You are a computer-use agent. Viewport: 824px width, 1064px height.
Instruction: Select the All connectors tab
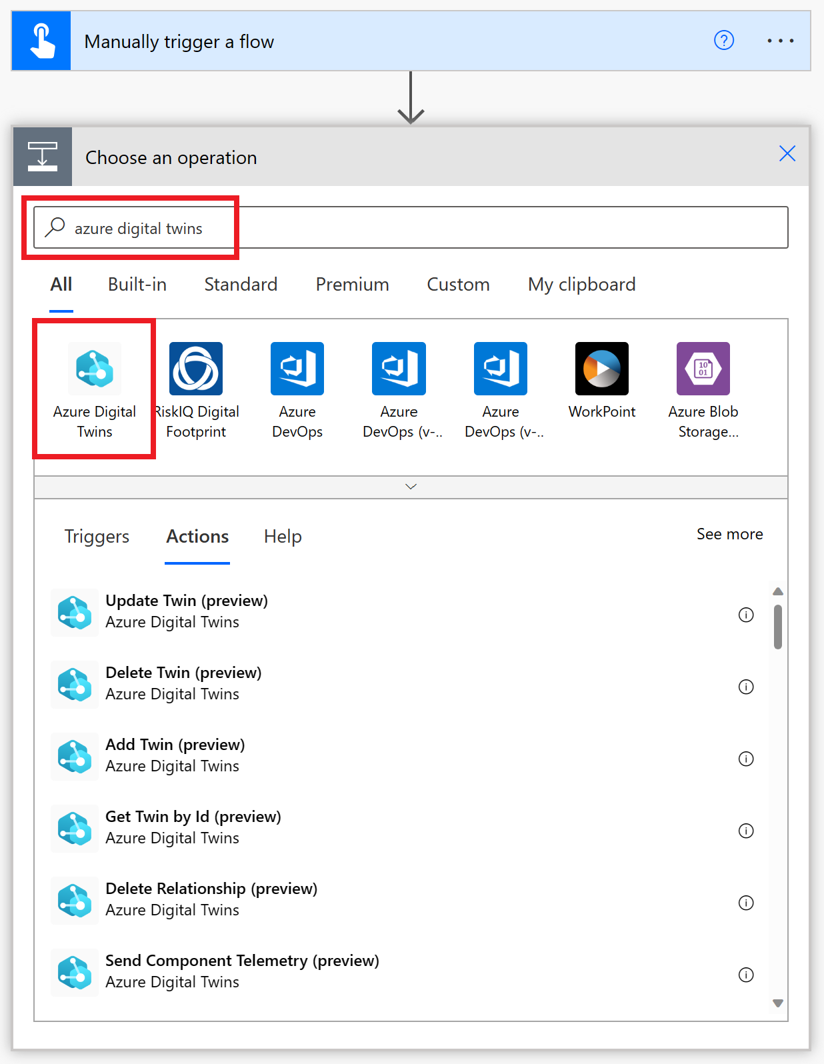point(61,285)
